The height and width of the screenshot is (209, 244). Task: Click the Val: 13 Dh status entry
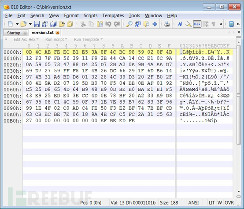pos(133,203)
